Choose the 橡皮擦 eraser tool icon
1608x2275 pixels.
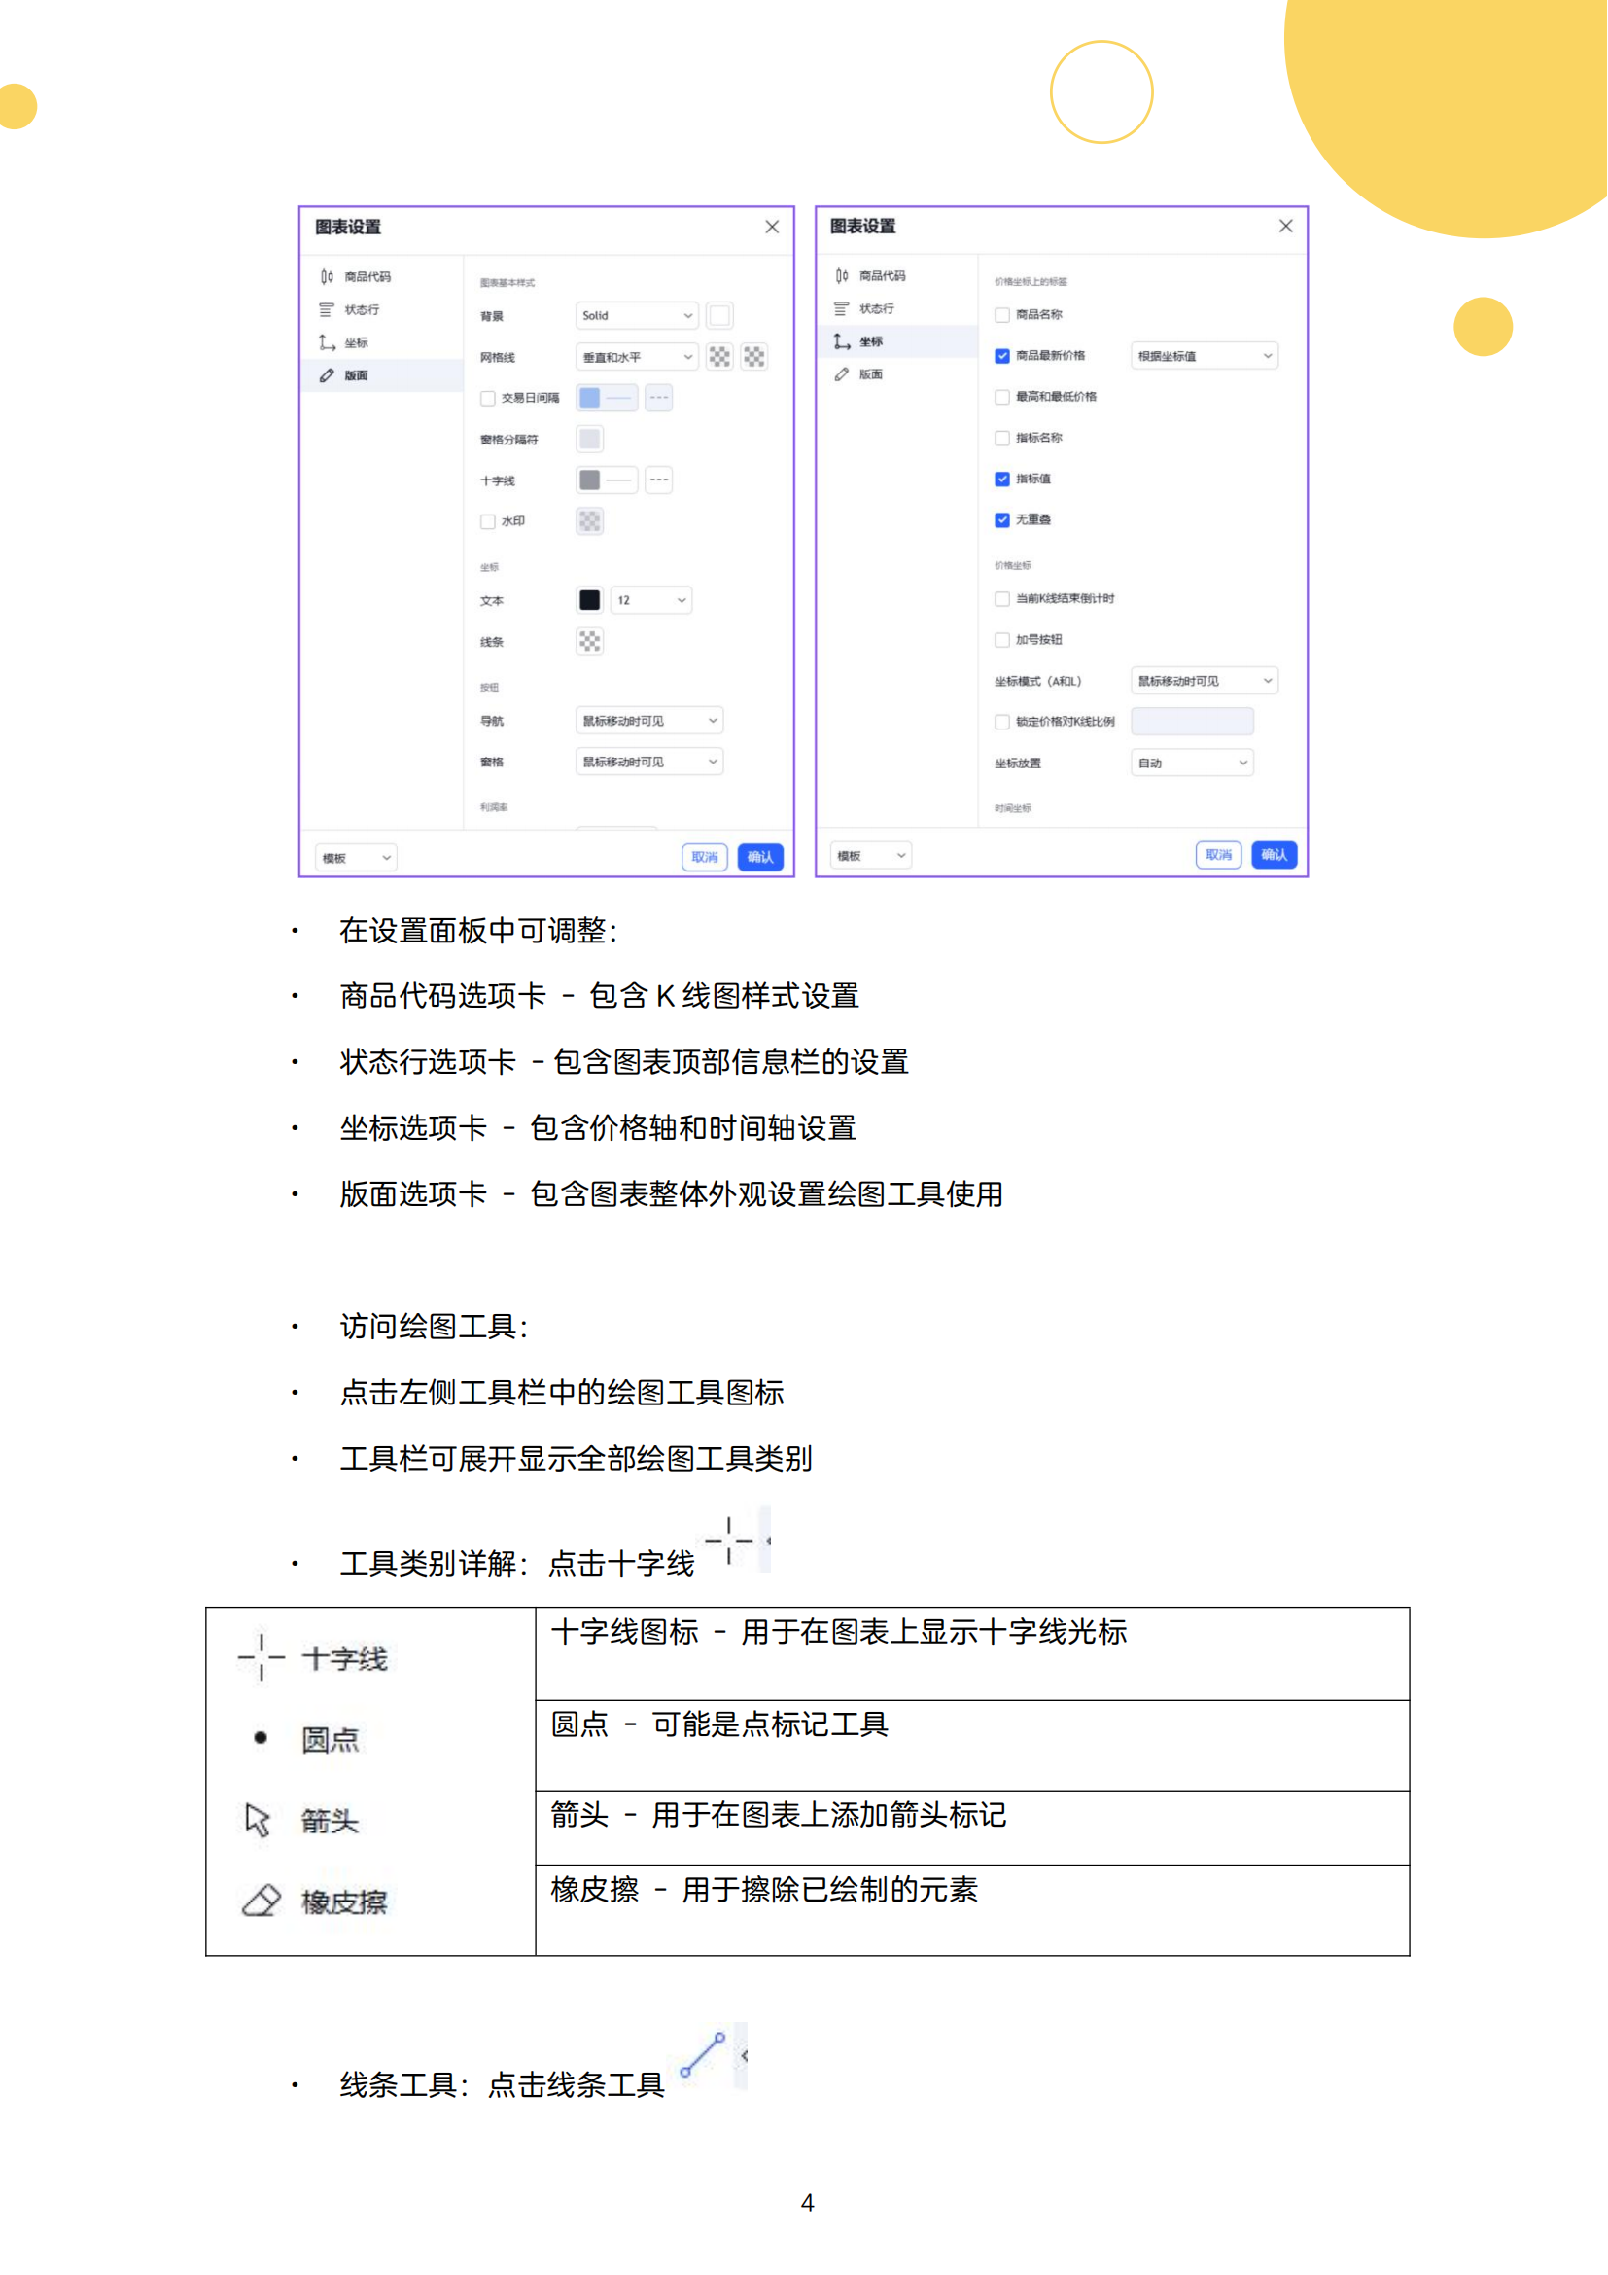262,1901
